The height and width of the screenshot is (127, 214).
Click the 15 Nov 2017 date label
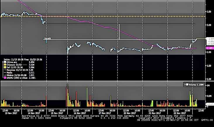point(57,113)
